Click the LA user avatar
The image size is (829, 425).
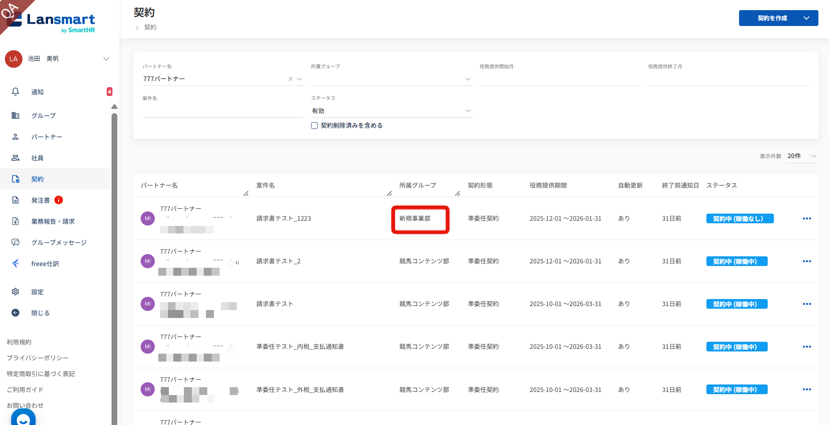tap(14, 59)
